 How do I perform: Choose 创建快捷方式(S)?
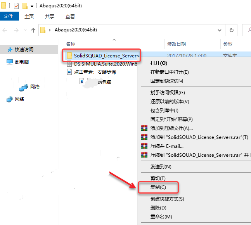(167, 199)
